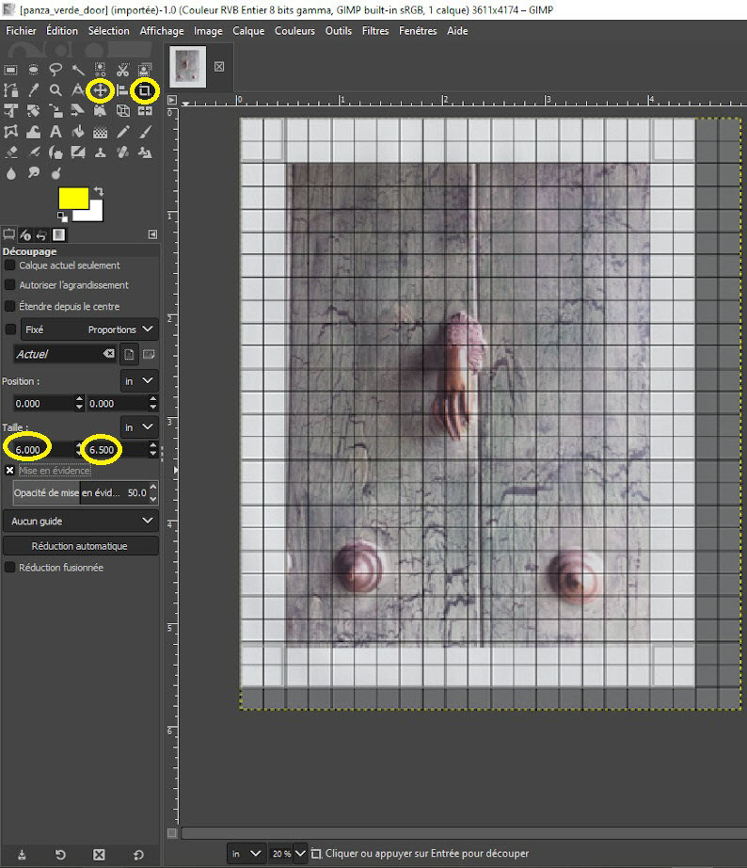This screenshot has width=747, height=868.
Task: Toggle 'Réduction fusionnée' checkbox
Action: pos(10,568)
